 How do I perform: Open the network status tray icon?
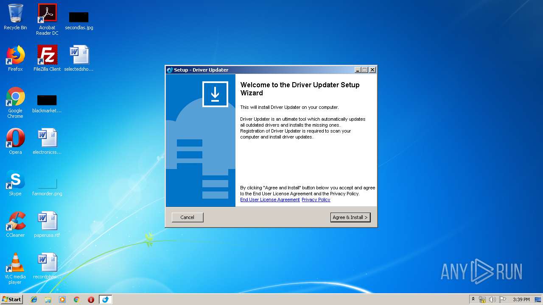pyautogui.click(x=482, y=299)
